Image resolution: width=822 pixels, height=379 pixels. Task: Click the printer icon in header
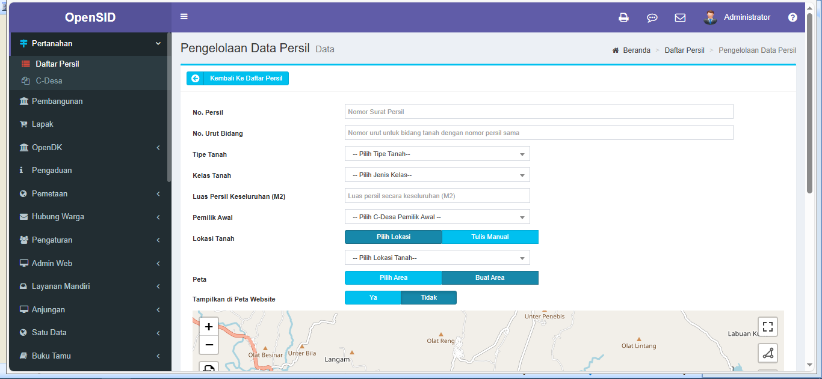[x=623, y=17]
